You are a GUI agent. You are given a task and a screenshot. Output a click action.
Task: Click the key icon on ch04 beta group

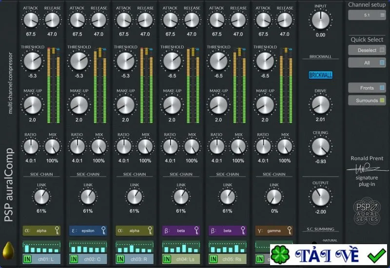pos(196,231)
